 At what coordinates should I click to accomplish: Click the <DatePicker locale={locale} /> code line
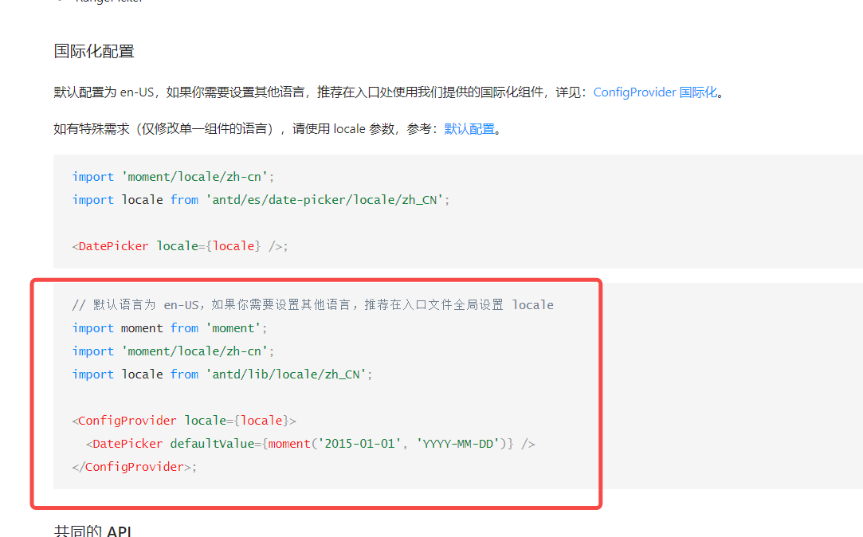pos(180,246)
